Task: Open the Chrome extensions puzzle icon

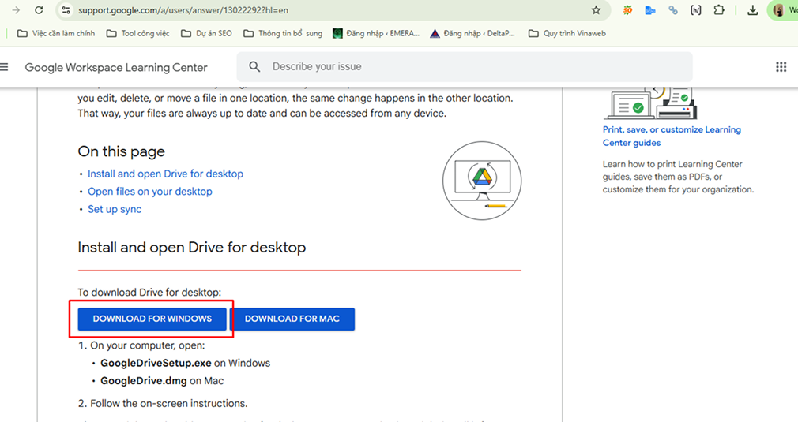Action: click(718, 10)
